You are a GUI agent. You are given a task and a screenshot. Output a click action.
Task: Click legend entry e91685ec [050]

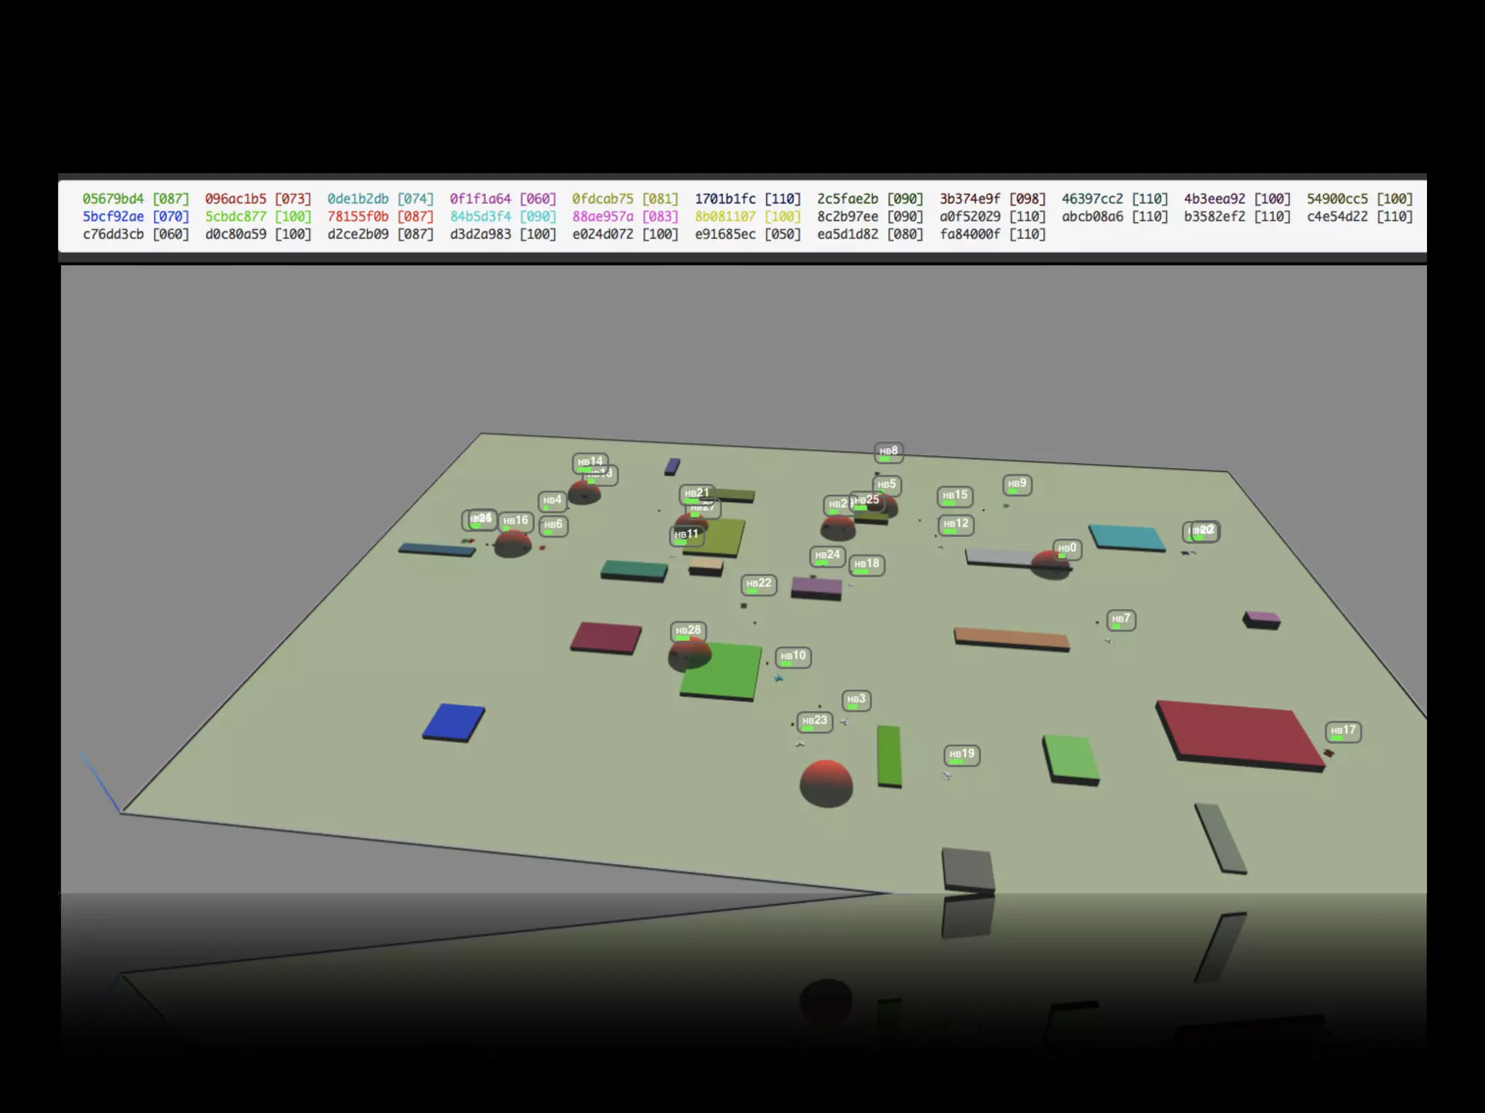pos(748,234)
